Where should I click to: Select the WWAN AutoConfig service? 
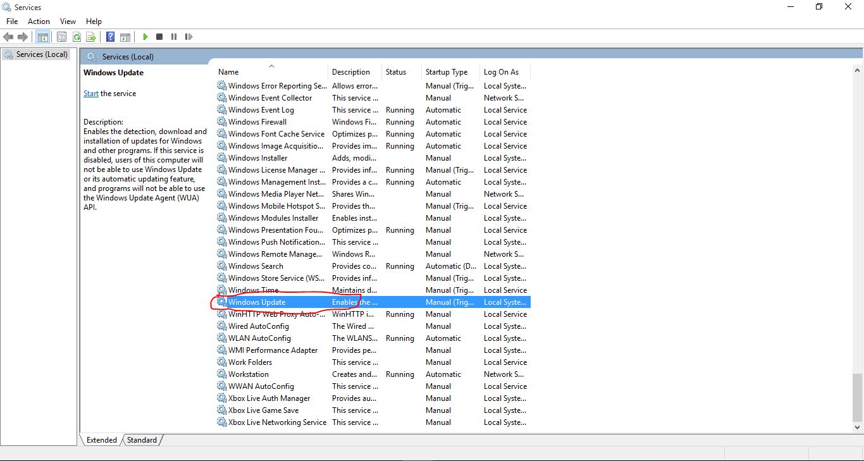pos(373,386)
